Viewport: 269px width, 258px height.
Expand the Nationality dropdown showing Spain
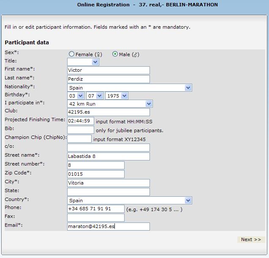pyautogui.click(x=129, y=87)
